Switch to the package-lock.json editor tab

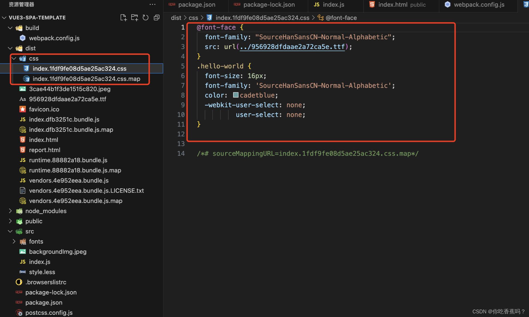pos(268,5)
